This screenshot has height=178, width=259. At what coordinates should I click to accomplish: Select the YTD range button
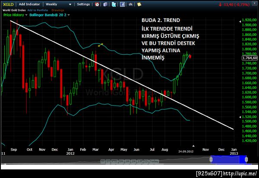pyautogui.click(x=114, y=161)
